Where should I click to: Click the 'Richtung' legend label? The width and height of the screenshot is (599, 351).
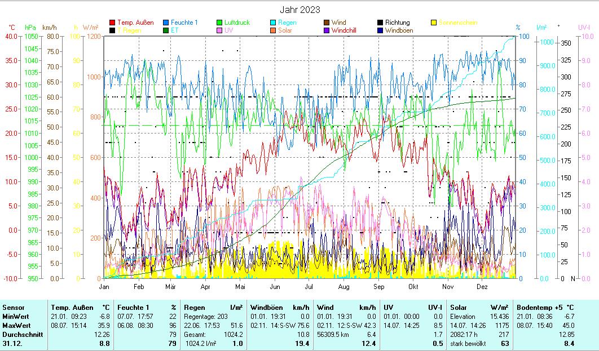(397, 23)
